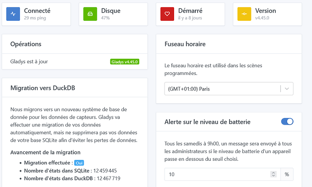Screen dimensions: 312x187
Task: Click the 'Gladys est à jour' text
Action: point(29,61)
